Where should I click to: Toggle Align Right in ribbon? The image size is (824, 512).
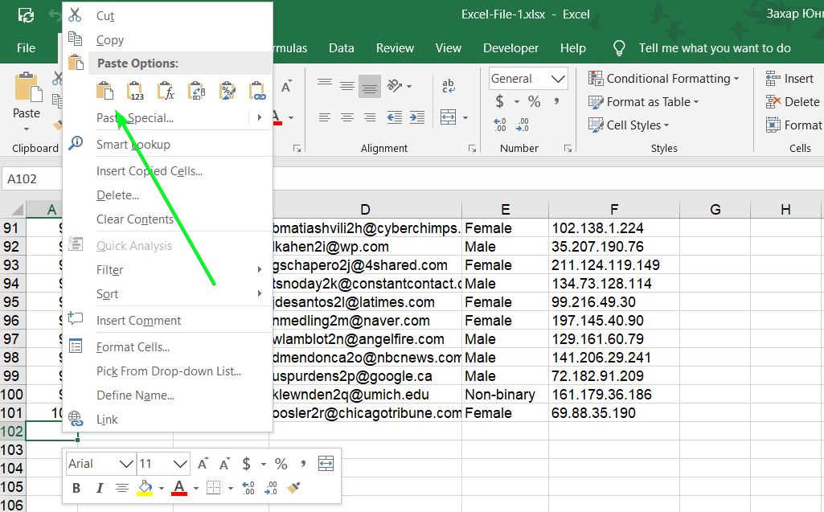click(370, 117)
